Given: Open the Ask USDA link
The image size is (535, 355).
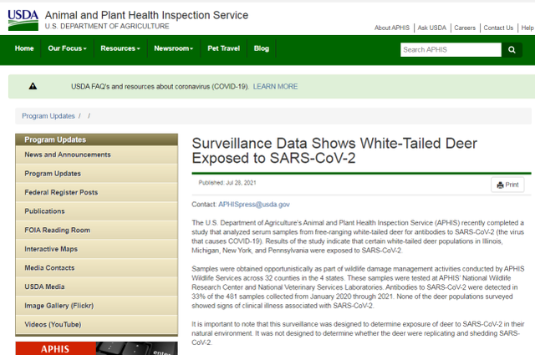Looking at the screenshot, I should point(432,28).
